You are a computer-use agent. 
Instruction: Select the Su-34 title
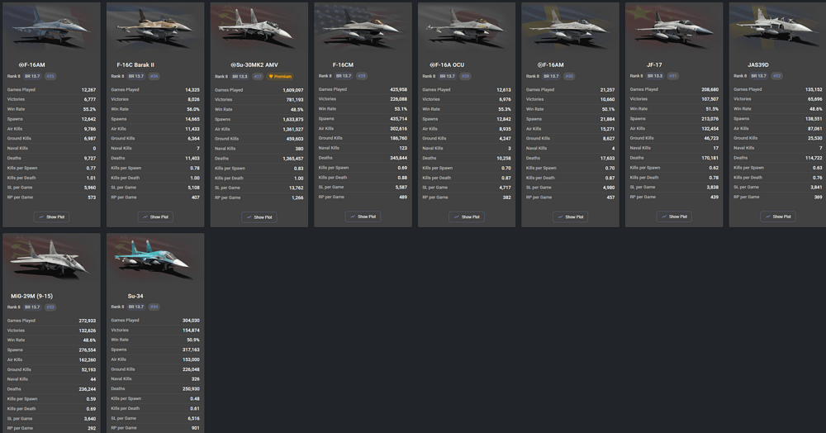pyautogui.click(x=135, y=296)
